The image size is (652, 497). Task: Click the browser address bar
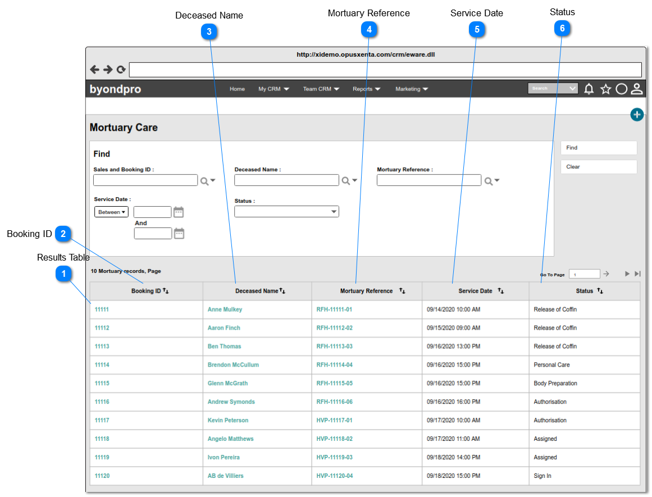(x=385, y=70)
